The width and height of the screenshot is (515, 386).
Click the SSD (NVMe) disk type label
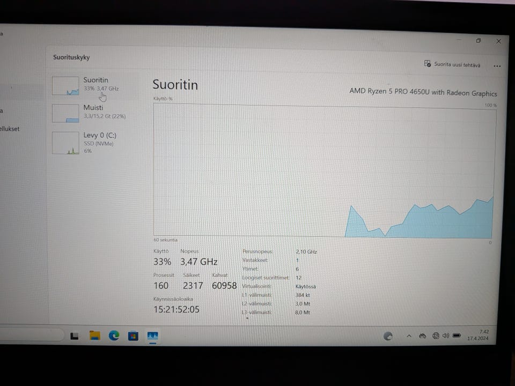click(99, 144)
